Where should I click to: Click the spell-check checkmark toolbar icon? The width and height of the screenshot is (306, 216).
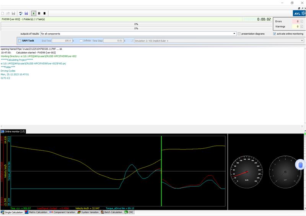[21, 13]
